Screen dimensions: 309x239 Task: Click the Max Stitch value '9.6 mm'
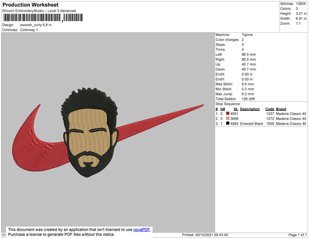248,84
